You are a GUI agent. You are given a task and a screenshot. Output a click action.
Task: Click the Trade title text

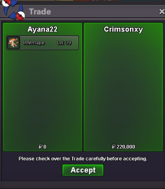click(40, 12)
